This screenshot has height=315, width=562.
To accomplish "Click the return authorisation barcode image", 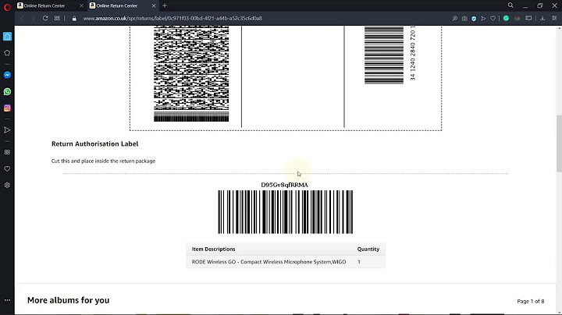I will [286, 212].
